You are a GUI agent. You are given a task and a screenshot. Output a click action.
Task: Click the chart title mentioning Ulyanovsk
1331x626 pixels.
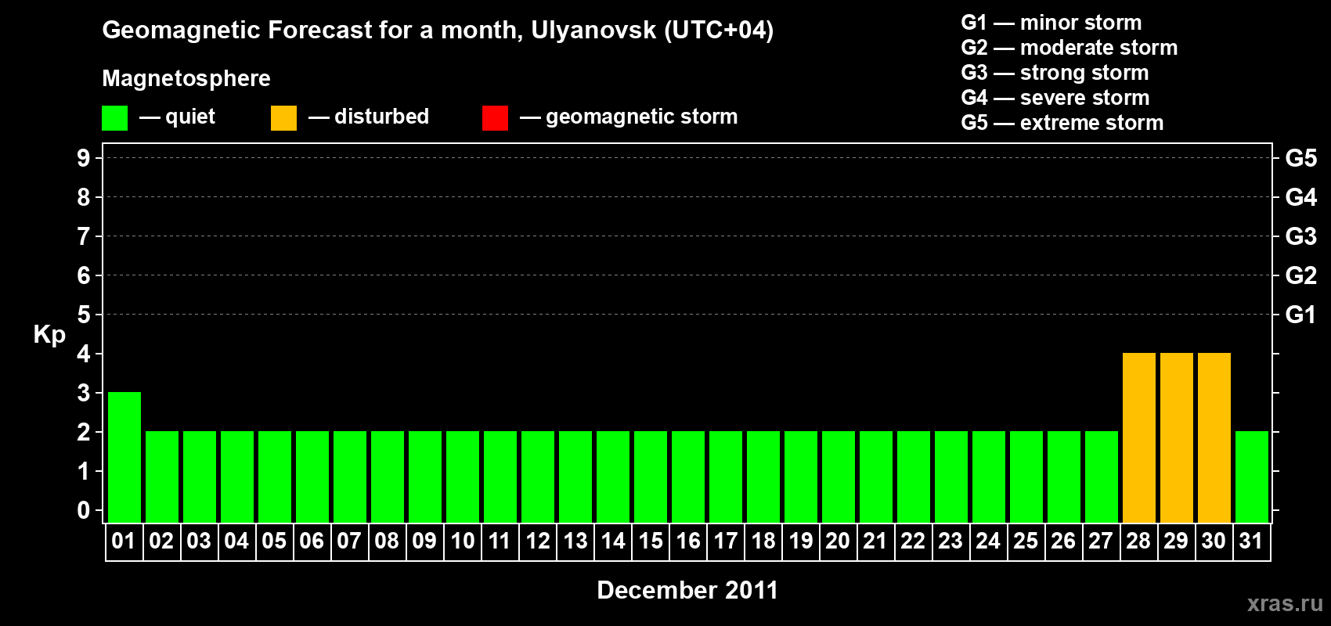438,31
